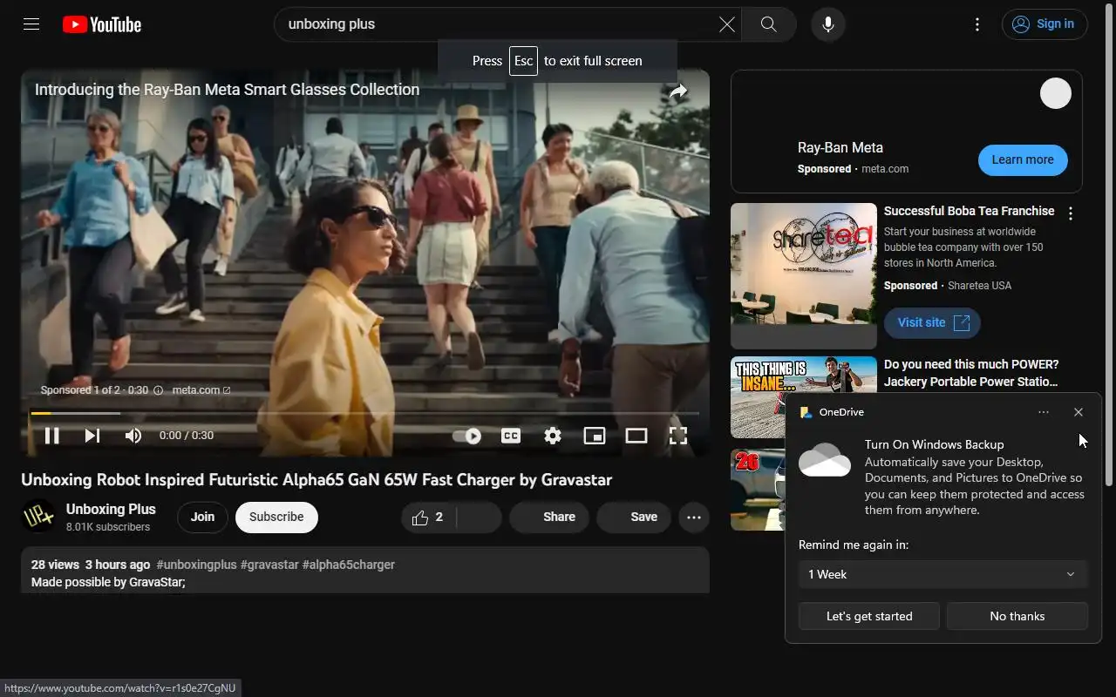This screenshot has height=697, width=1116.
Task: Open the Sharetea boba franchise thumbnail
Action: point(804,275)
